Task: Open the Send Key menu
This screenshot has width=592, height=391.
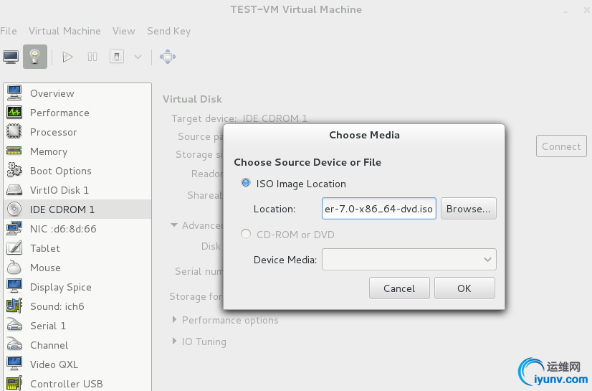Action: click(168, 31)
